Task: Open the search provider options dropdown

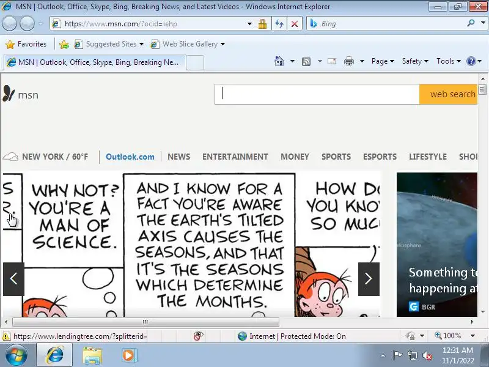Action: pos(483,23)
